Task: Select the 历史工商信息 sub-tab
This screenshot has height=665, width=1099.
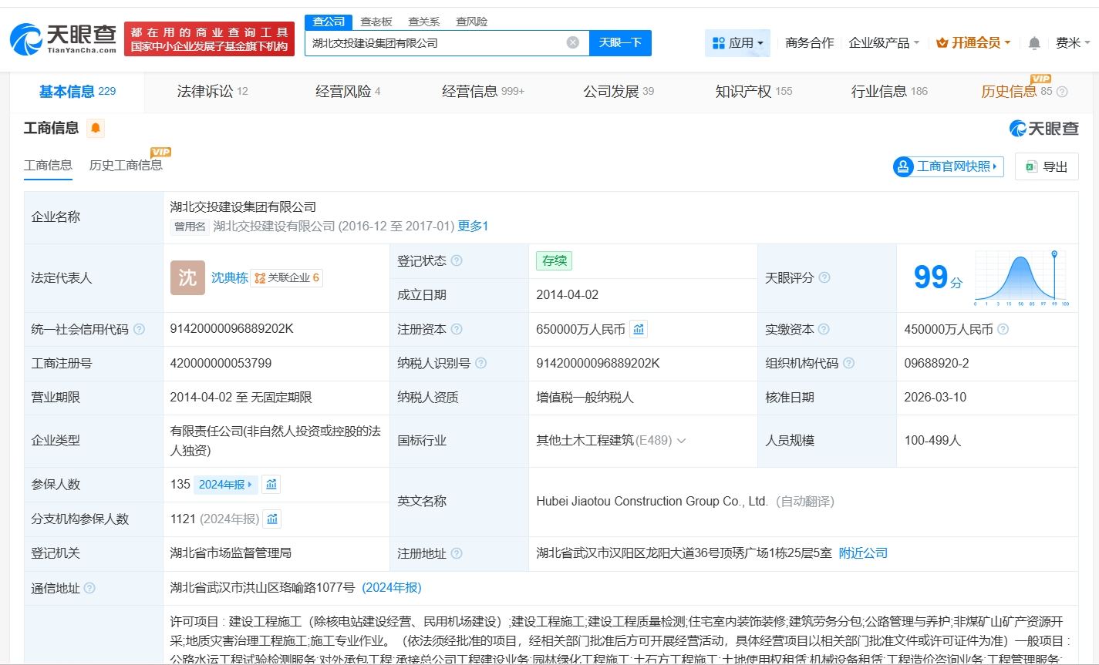Action: [x=126, y=166]
